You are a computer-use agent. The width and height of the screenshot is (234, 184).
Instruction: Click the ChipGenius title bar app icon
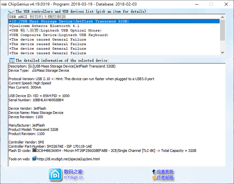(x=4, y=4)
